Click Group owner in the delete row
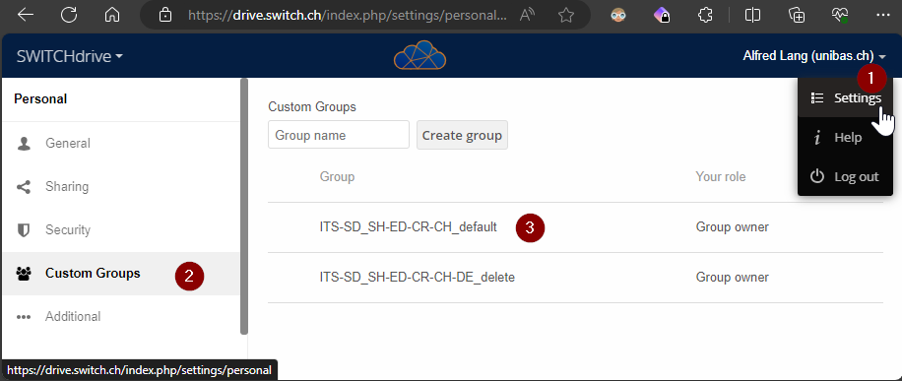 click(x=733, y=278)
